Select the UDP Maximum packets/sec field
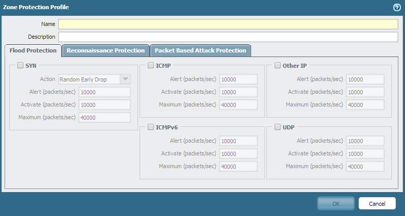This screenshot has height=216, width=405. click(365, 166)
